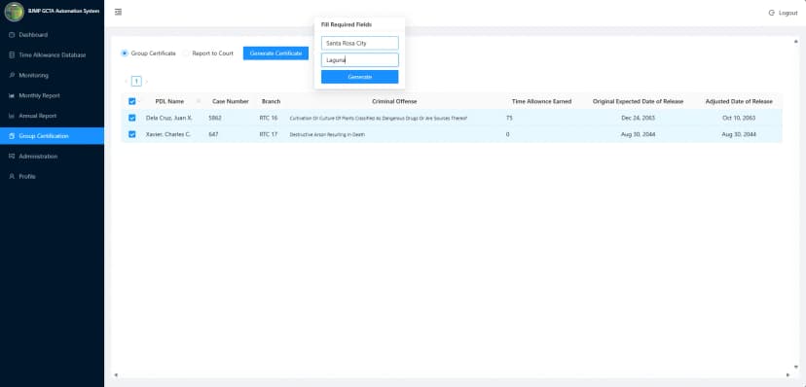Click the Cultivation of Plants offense cell
The height and width of the screenshot is (387, 806).
point(379,118)
